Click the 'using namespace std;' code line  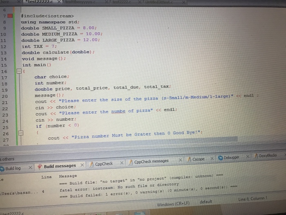coord(50,22)
